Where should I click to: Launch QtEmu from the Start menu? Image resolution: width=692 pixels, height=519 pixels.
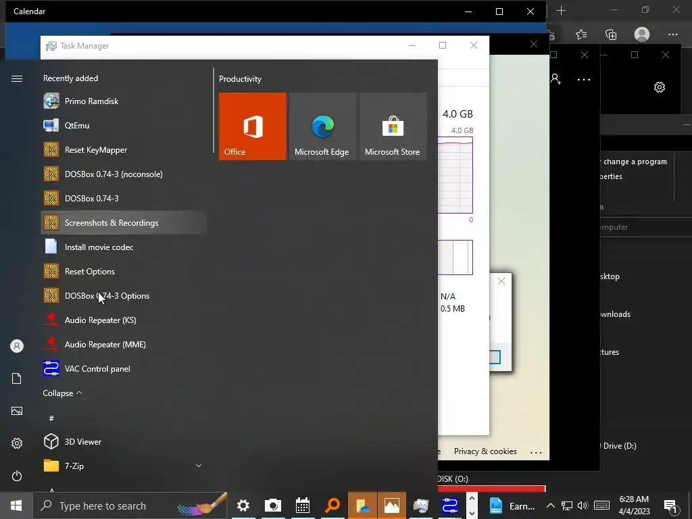pyautogui.click(x=124, y=125)
